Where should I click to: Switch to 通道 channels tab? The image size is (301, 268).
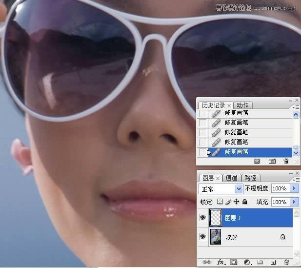click(x=232, y=178)
